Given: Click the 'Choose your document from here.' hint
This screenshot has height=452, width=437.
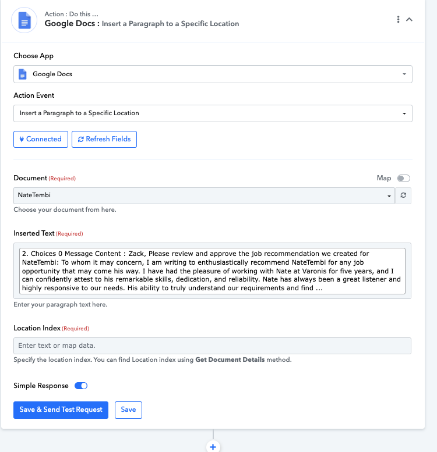Looking at the screenshot, I should [65, 209].
